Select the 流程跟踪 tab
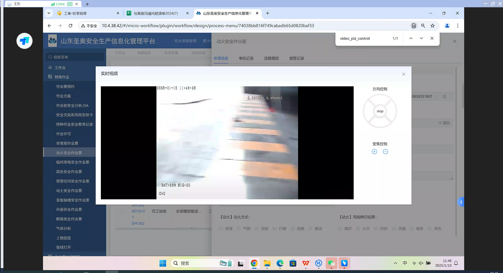Image resolution: width=503 pixels, height=273 pixels. pos(271,58)
